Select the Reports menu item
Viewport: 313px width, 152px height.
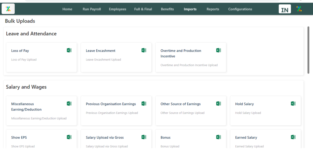[x=213, y=9]
